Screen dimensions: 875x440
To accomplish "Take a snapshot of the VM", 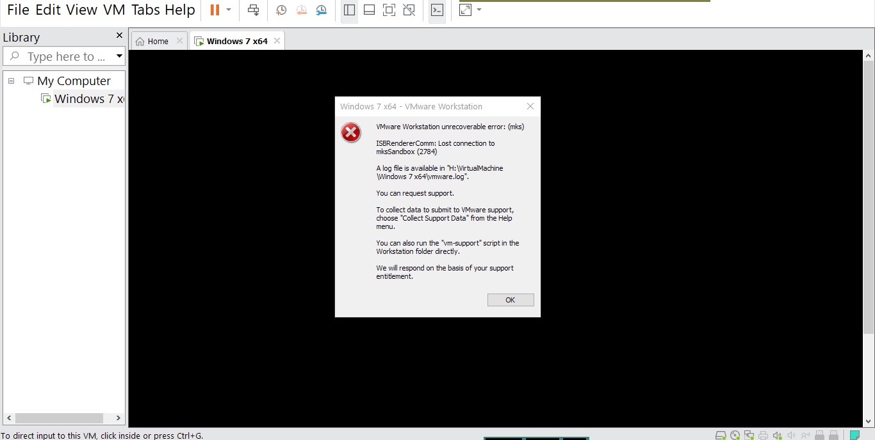I will (281, 10).
